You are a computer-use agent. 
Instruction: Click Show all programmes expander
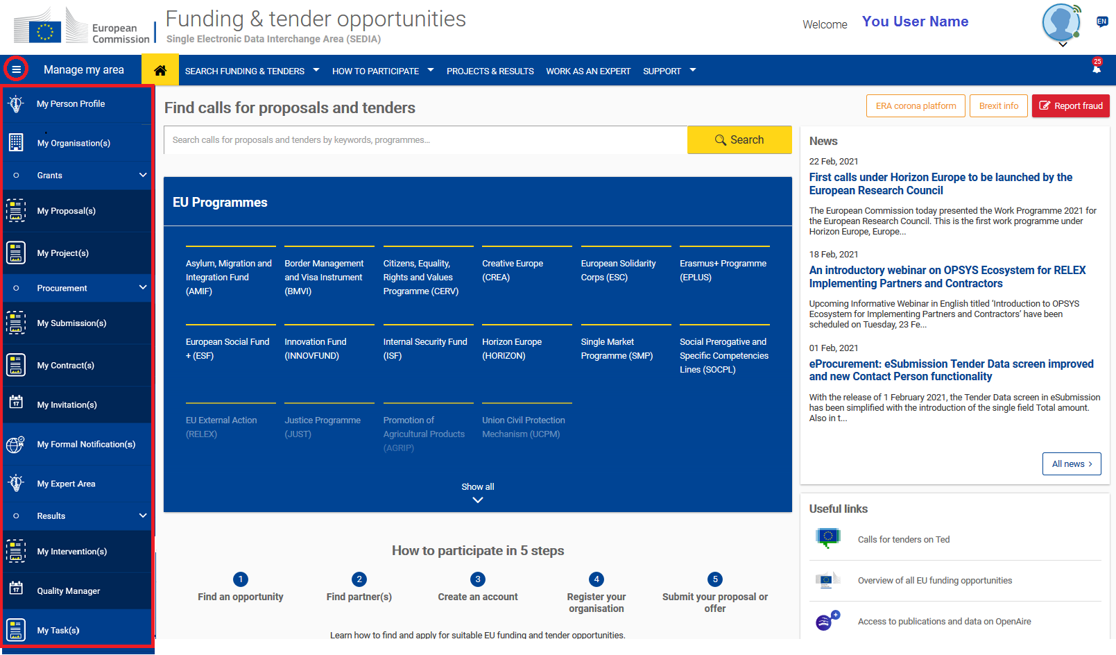tap(478, 493)
